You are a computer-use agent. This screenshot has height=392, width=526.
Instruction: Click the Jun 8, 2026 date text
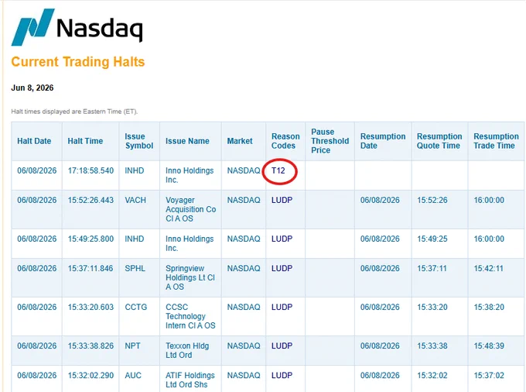point(32,88)
